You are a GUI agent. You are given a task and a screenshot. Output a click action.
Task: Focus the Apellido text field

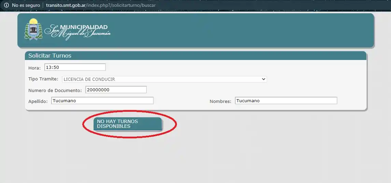click(x=102, y=101)
